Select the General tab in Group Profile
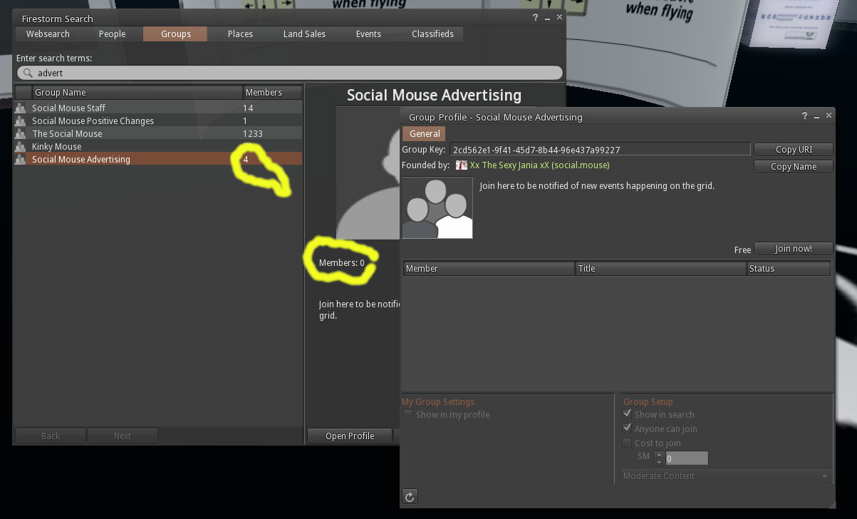This screenshot has width=857, height=519. (425, 133)
